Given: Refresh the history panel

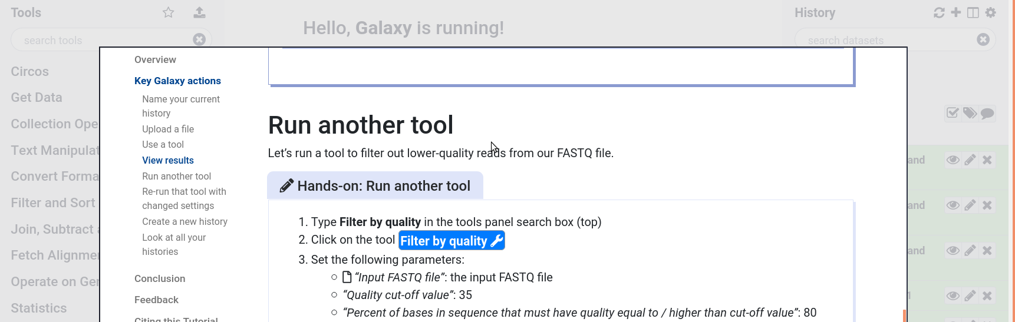Looking at the screenshot, I should pyautogui.click(x=939, y=12).
